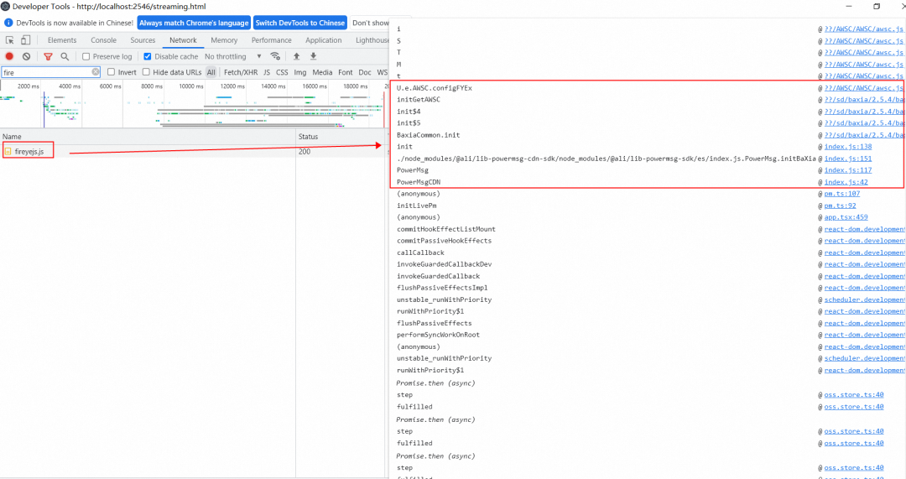The height and width of the screenshot is (479, 906).
Task: Click the Don't show again button
Action: click(371, 23)
